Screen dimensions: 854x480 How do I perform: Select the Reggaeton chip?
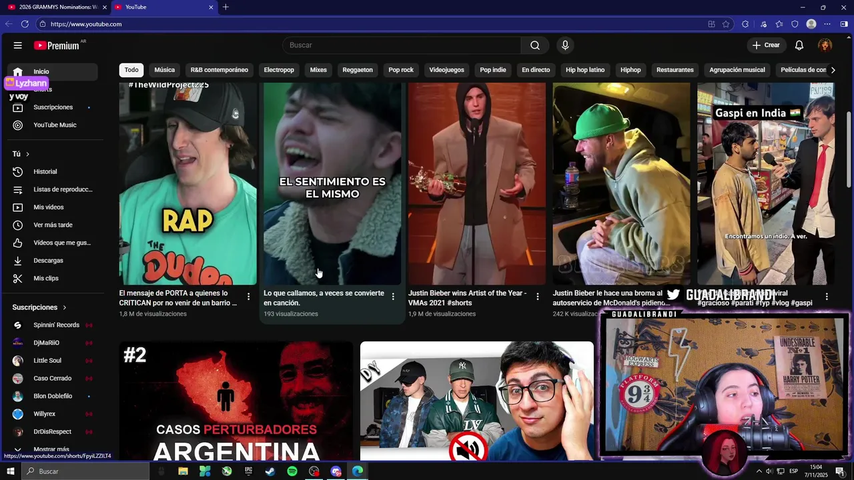pyautogui.click(x=358, y=70)
